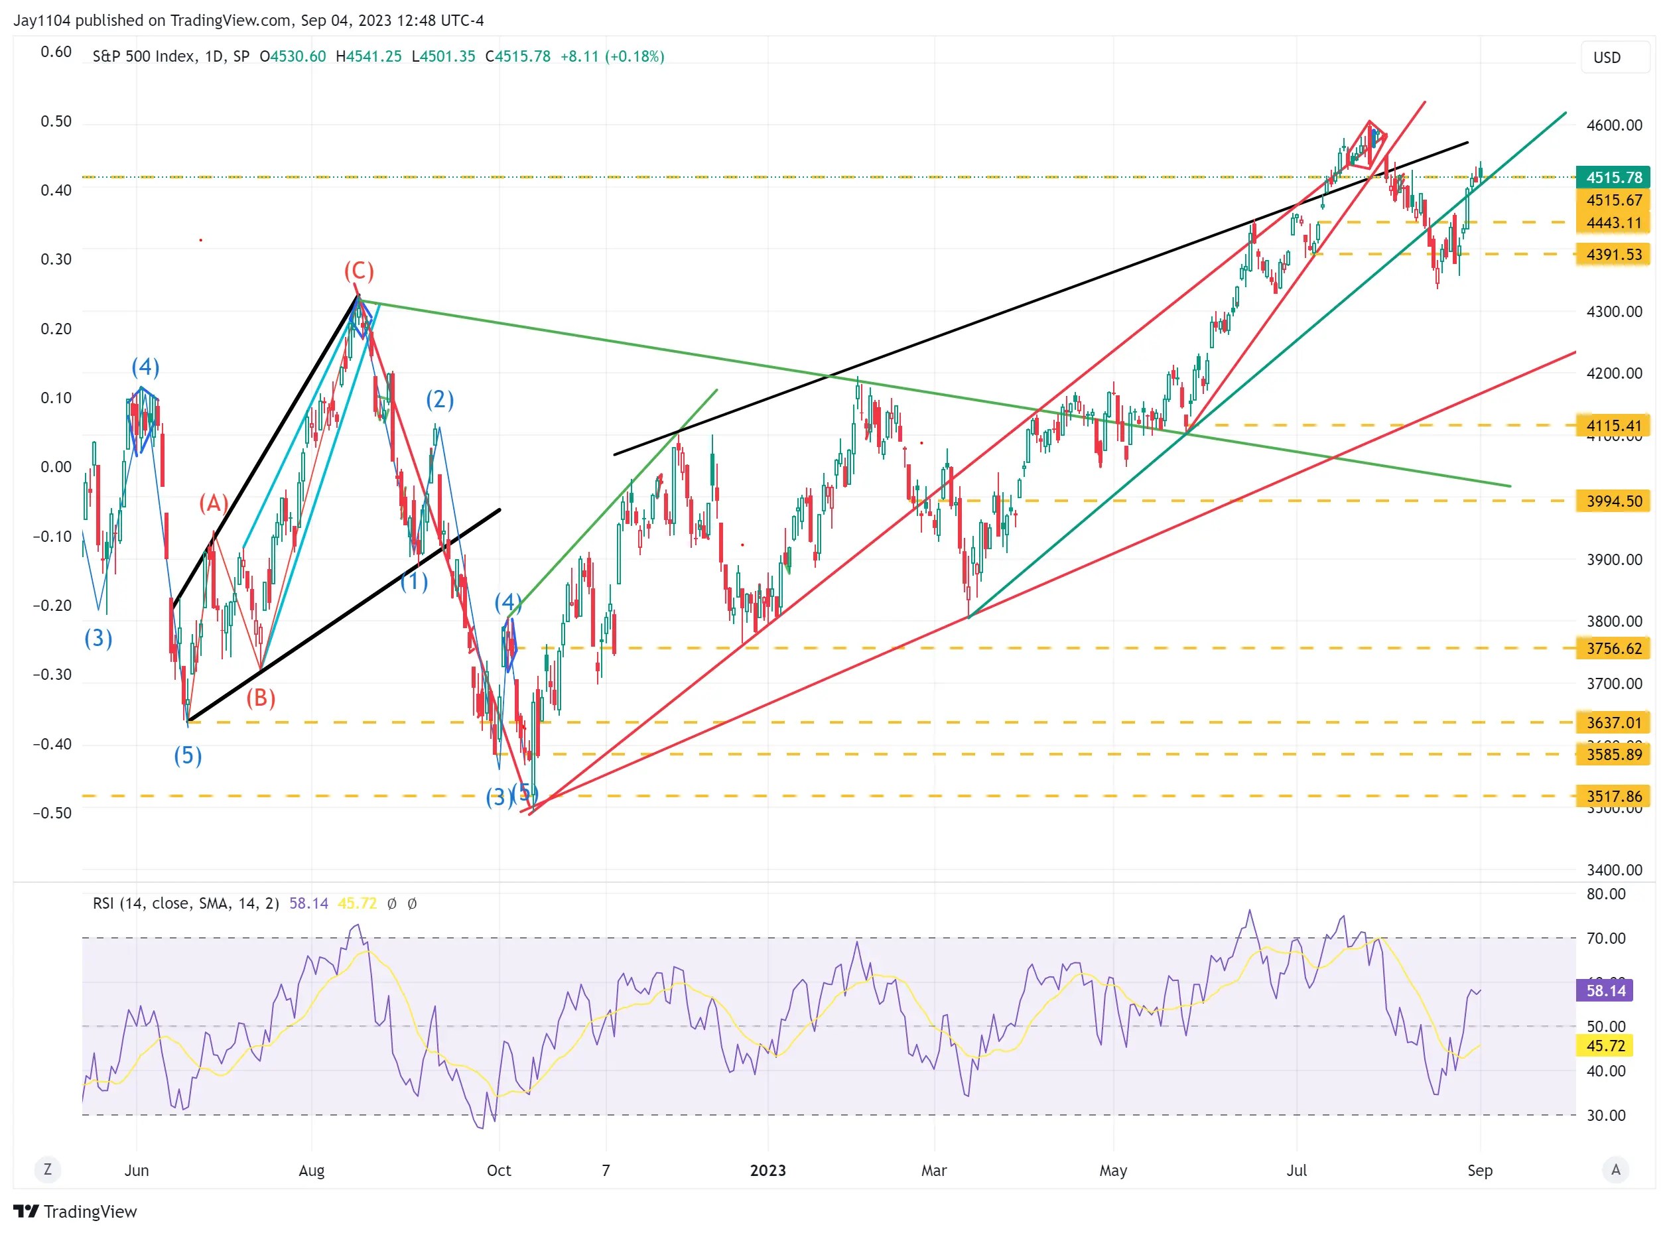This screenshot has width=1669, height=1235.
Task: Click the blue (1) wave label
Action: 414,581
